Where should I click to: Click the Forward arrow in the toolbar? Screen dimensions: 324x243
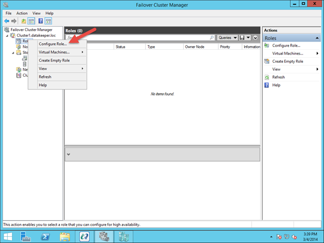tap(14, 21)
